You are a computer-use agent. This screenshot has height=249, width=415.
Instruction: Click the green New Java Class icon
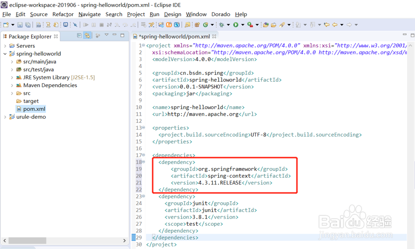(205, 25)
